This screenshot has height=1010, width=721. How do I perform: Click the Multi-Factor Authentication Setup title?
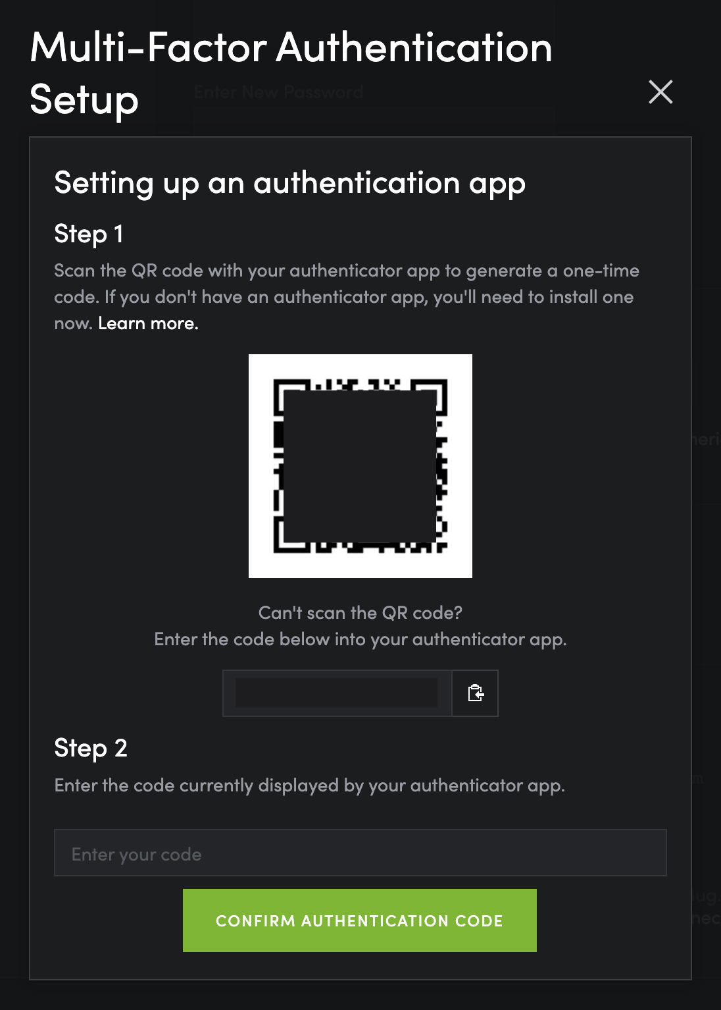coord(291,48)
